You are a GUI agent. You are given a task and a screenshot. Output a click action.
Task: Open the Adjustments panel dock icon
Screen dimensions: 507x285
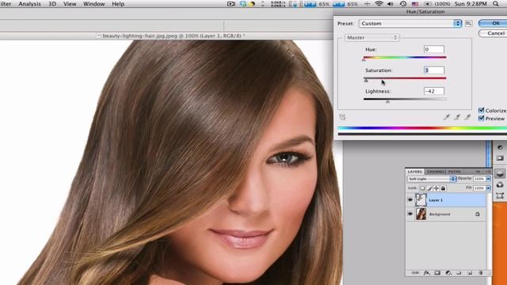500,147
